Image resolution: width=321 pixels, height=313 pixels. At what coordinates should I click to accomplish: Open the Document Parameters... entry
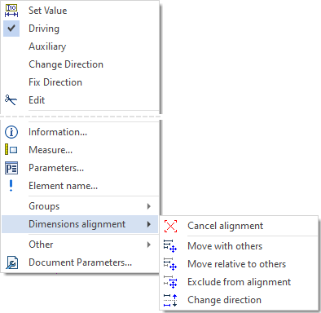point(81,262)
